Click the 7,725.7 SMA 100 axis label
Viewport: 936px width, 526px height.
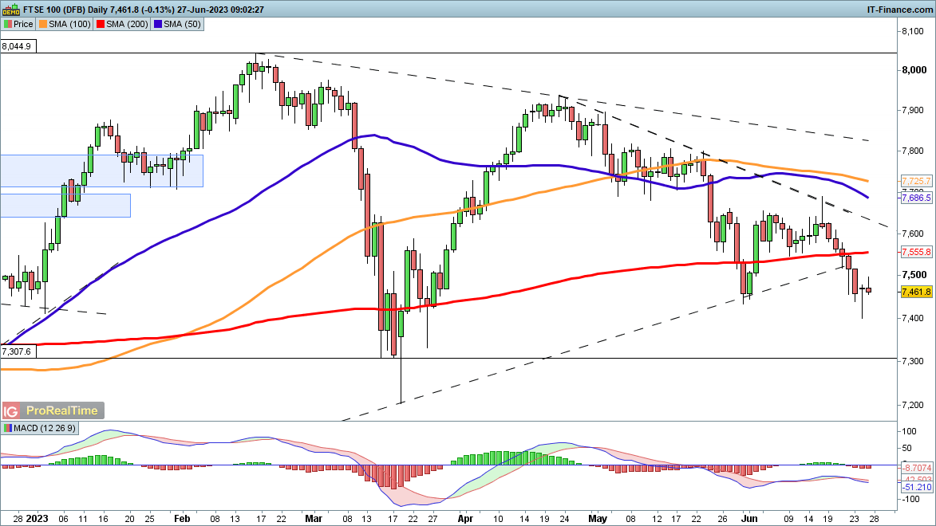pyautogui.click(x=915, y=181)
